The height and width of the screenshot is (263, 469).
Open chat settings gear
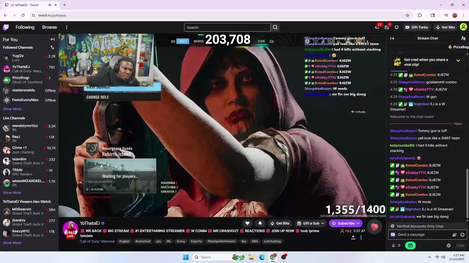coord(448,245)
